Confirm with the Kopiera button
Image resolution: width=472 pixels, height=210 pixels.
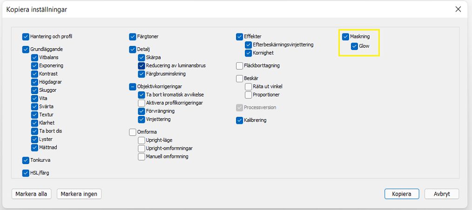click(402, 194)
